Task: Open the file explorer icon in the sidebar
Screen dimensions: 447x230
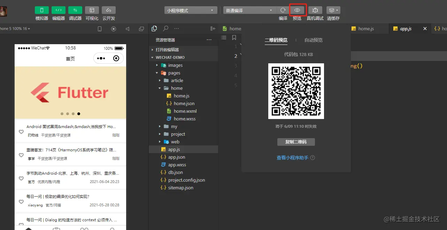Action: tap(154, 29)
